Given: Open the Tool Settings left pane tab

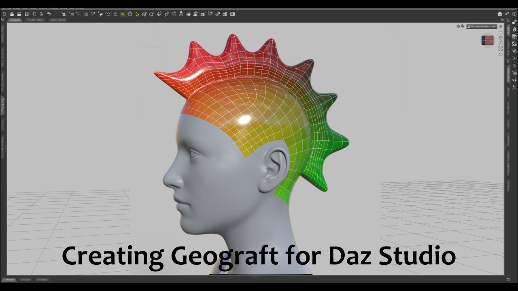Looking at the screenshot, I should pyautogui.click(x=2, y=105).
